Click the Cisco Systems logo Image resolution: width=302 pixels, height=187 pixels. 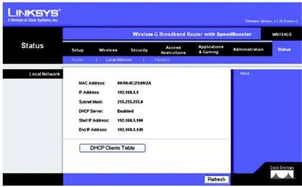[282, 172]
